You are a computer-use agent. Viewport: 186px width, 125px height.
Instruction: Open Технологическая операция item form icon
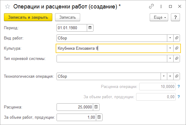coord(177,76)
